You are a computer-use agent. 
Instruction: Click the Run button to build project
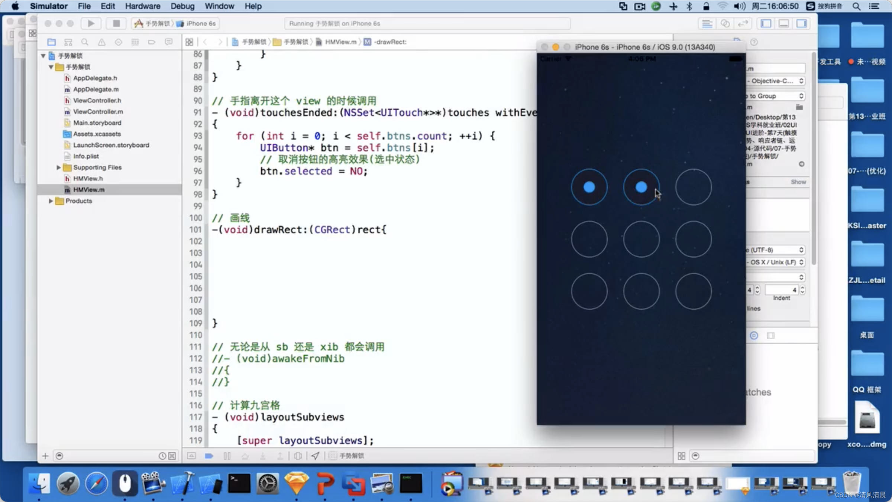tap(90, 23)
